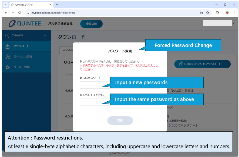Go back using browser back arrow
The height and width of the screenshot is (157, 239).
(x=6, y=13)
